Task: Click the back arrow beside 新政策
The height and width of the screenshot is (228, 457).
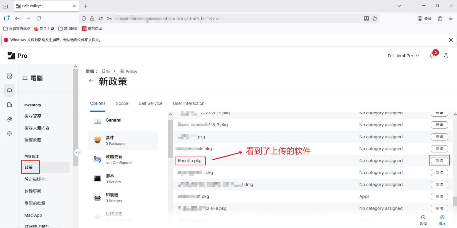Action: coord(91,81)
